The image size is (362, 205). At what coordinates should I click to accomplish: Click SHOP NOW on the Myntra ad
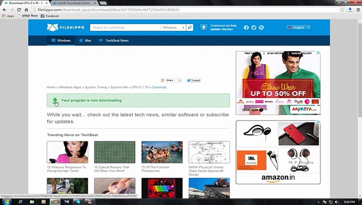click(x=253, y=110)
